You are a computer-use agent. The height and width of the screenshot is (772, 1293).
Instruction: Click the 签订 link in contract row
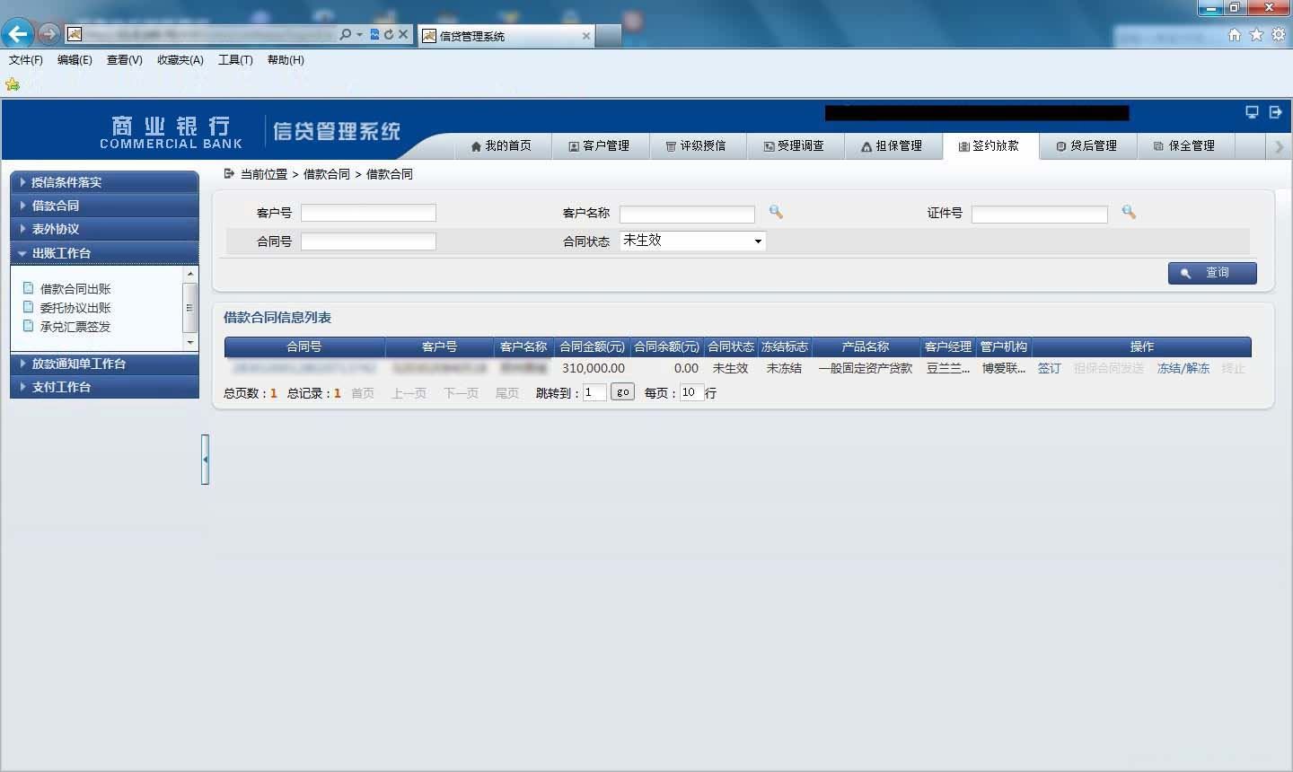coord(1049,368)
